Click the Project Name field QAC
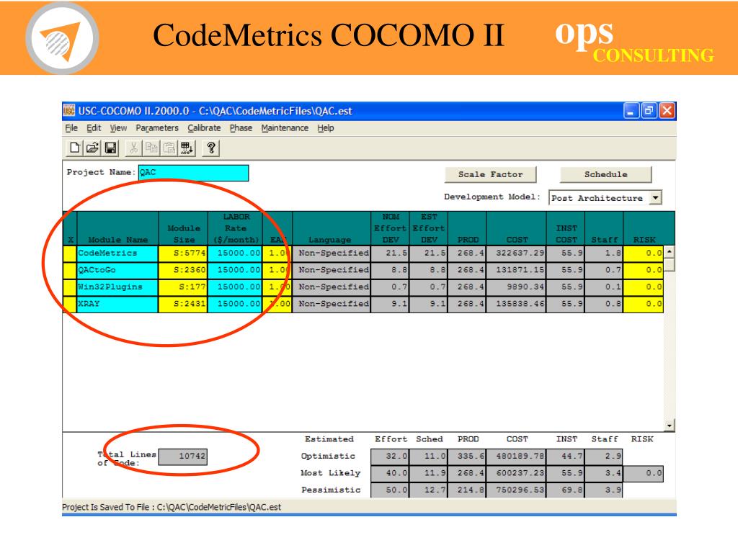Image resolution: width=738 pixels, height=553 pixels. (x=193, y=173)
